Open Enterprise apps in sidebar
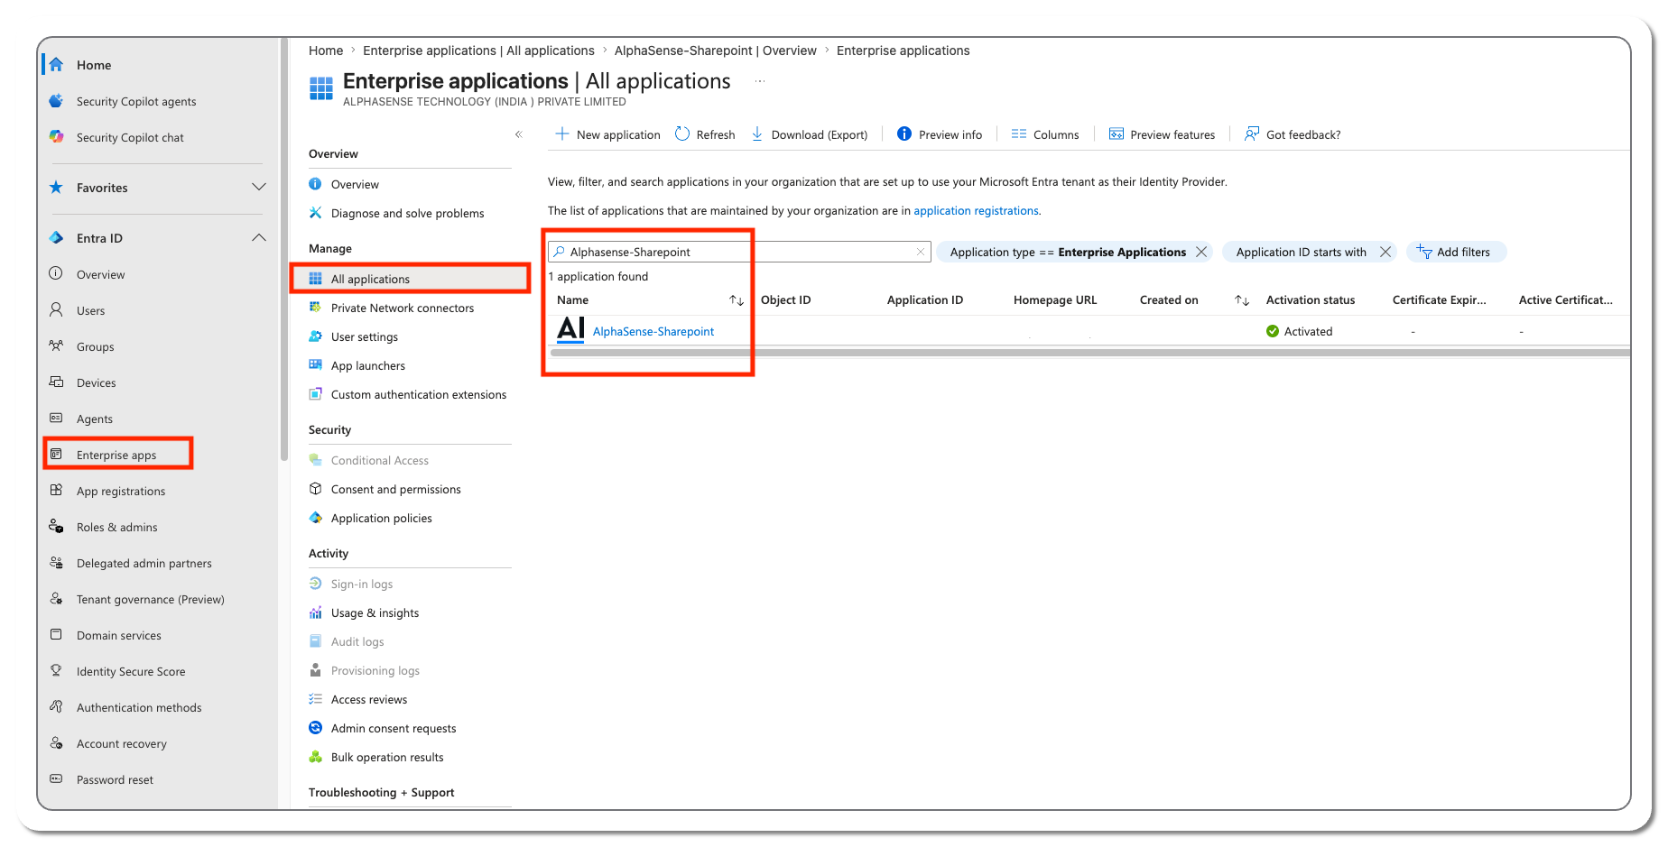This screenshot has width=1668, height=847. [117, 455]
